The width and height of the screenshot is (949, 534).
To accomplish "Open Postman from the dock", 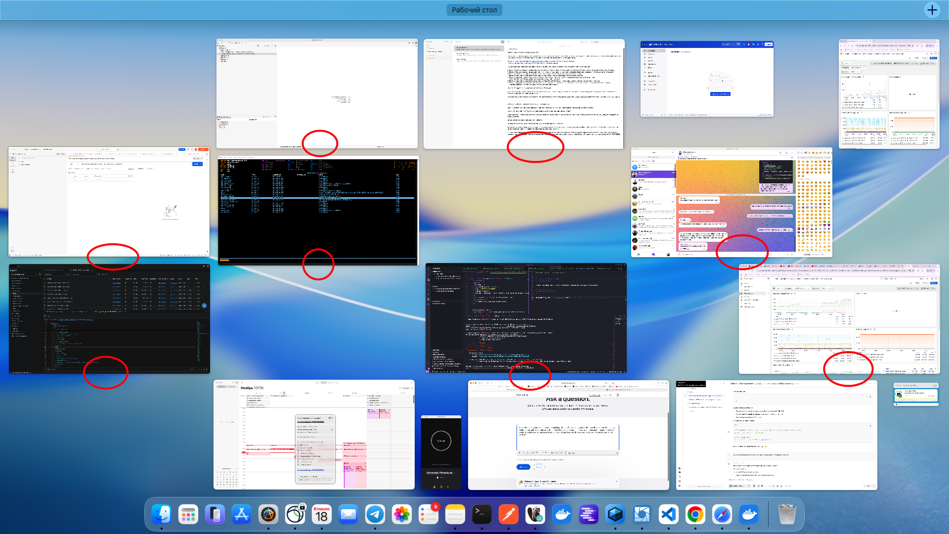I will coord(509,515).
